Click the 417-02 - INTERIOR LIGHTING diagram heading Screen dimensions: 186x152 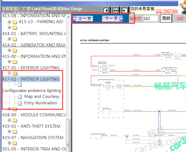pos(95,40)
